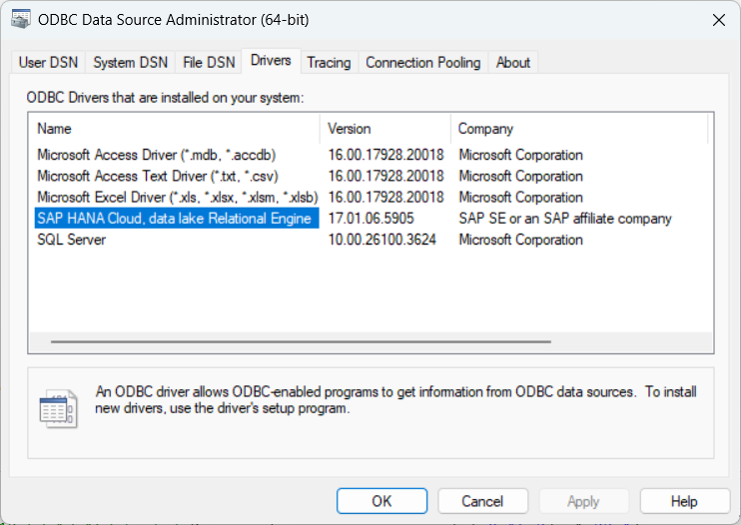Switch to the User DSN tab
The width and height of the screenshot is (741, 525).
pyautogui.click(x=48, y=62)
